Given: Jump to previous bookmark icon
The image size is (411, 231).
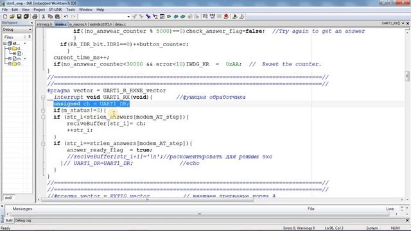Looking at the screenshot, I should [x=176, y=17].
